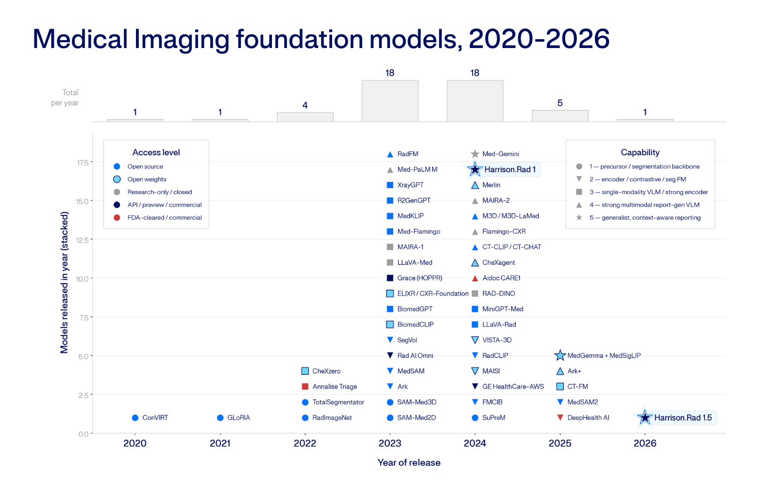The image size is (777, 485).
Task: Click the RadImageNet label text
Action: (x=332, y=418)
